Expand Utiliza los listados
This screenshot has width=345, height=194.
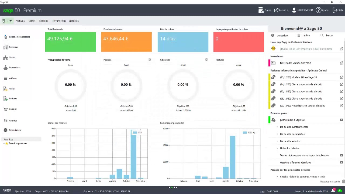coord(277,148)
